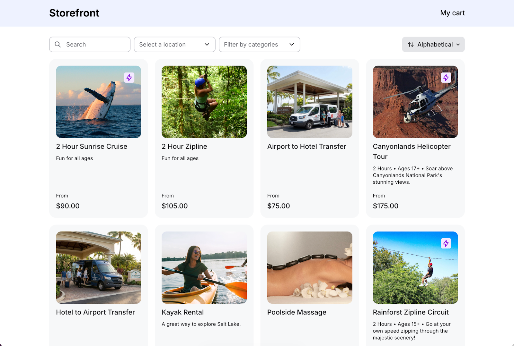
Task: View the Kayak Rental picture
Action: click(204, 267)
